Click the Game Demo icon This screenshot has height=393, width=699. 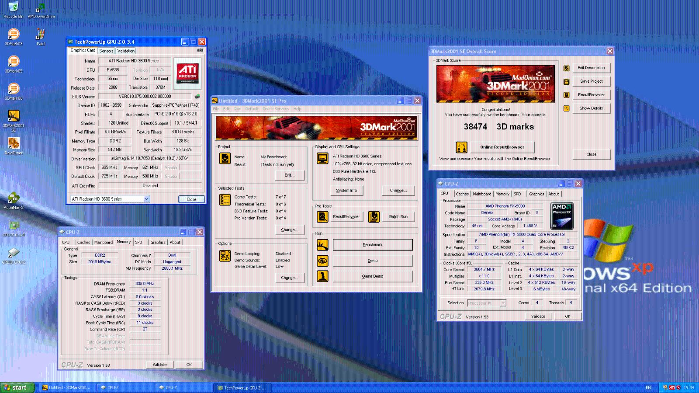click(322, 276)
